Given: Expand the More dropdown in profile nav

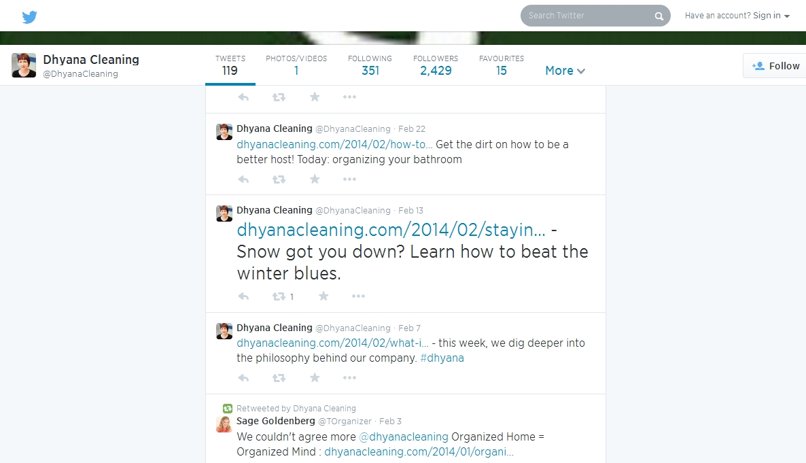Looking at the screenshot, I should pyautogui.click(x=565, y=71).
